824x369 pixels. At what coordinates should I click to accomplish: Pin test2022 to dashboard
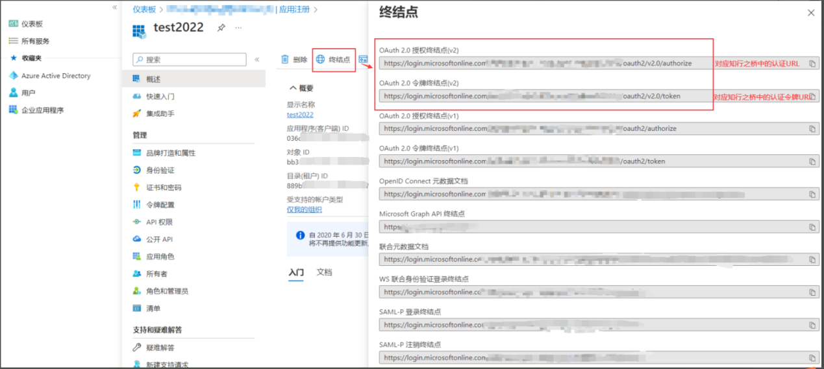pyautogui.click(x=221, y=28)
